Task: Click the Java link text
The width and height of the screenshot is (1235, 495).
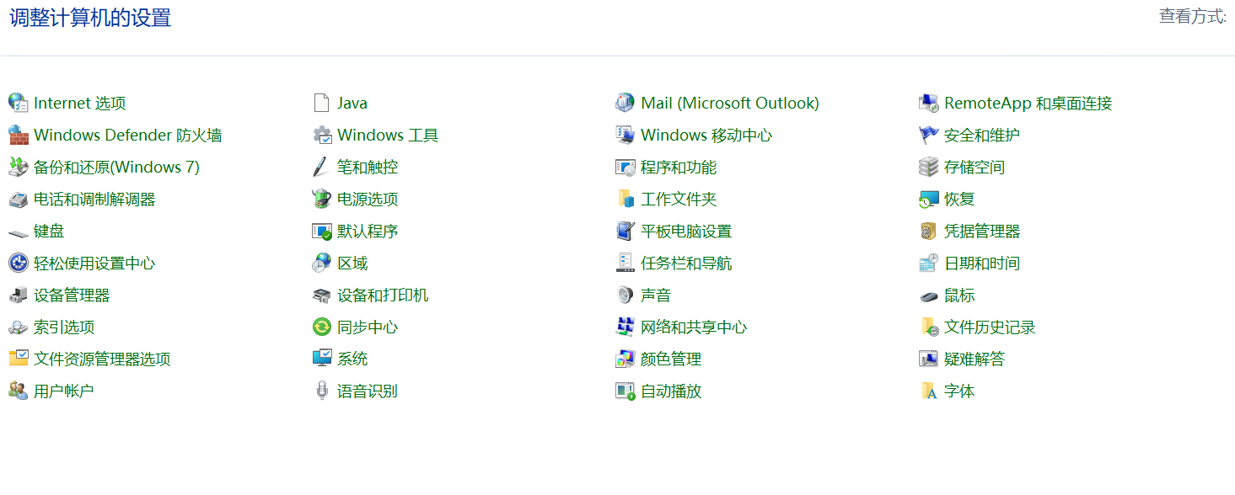Action: 352,103
